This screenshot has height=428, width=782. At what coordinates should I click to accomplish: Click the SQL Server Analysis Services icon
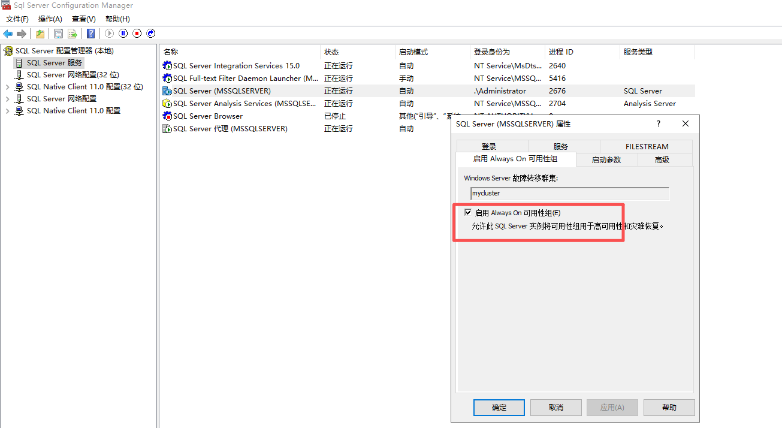point(167,104)
